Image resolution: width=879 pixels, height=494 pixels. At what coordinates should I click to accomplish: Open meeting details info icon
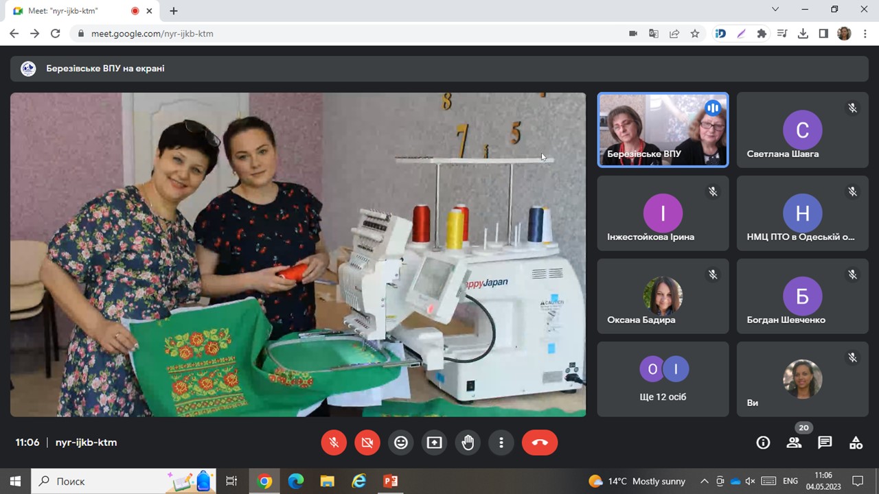click(763, 443)
